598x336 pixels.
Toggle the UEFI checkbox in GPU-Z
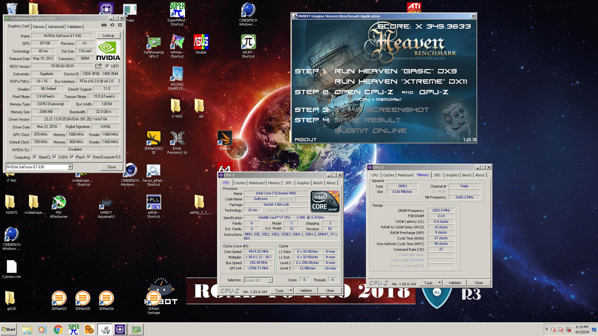click(107, 66)
